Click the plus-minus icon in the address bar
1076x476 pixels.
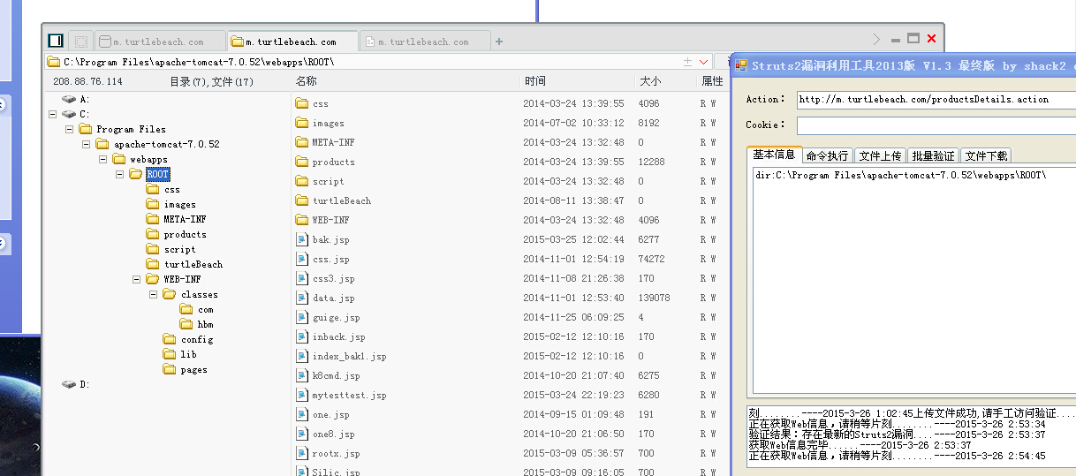tap(688, 62)
